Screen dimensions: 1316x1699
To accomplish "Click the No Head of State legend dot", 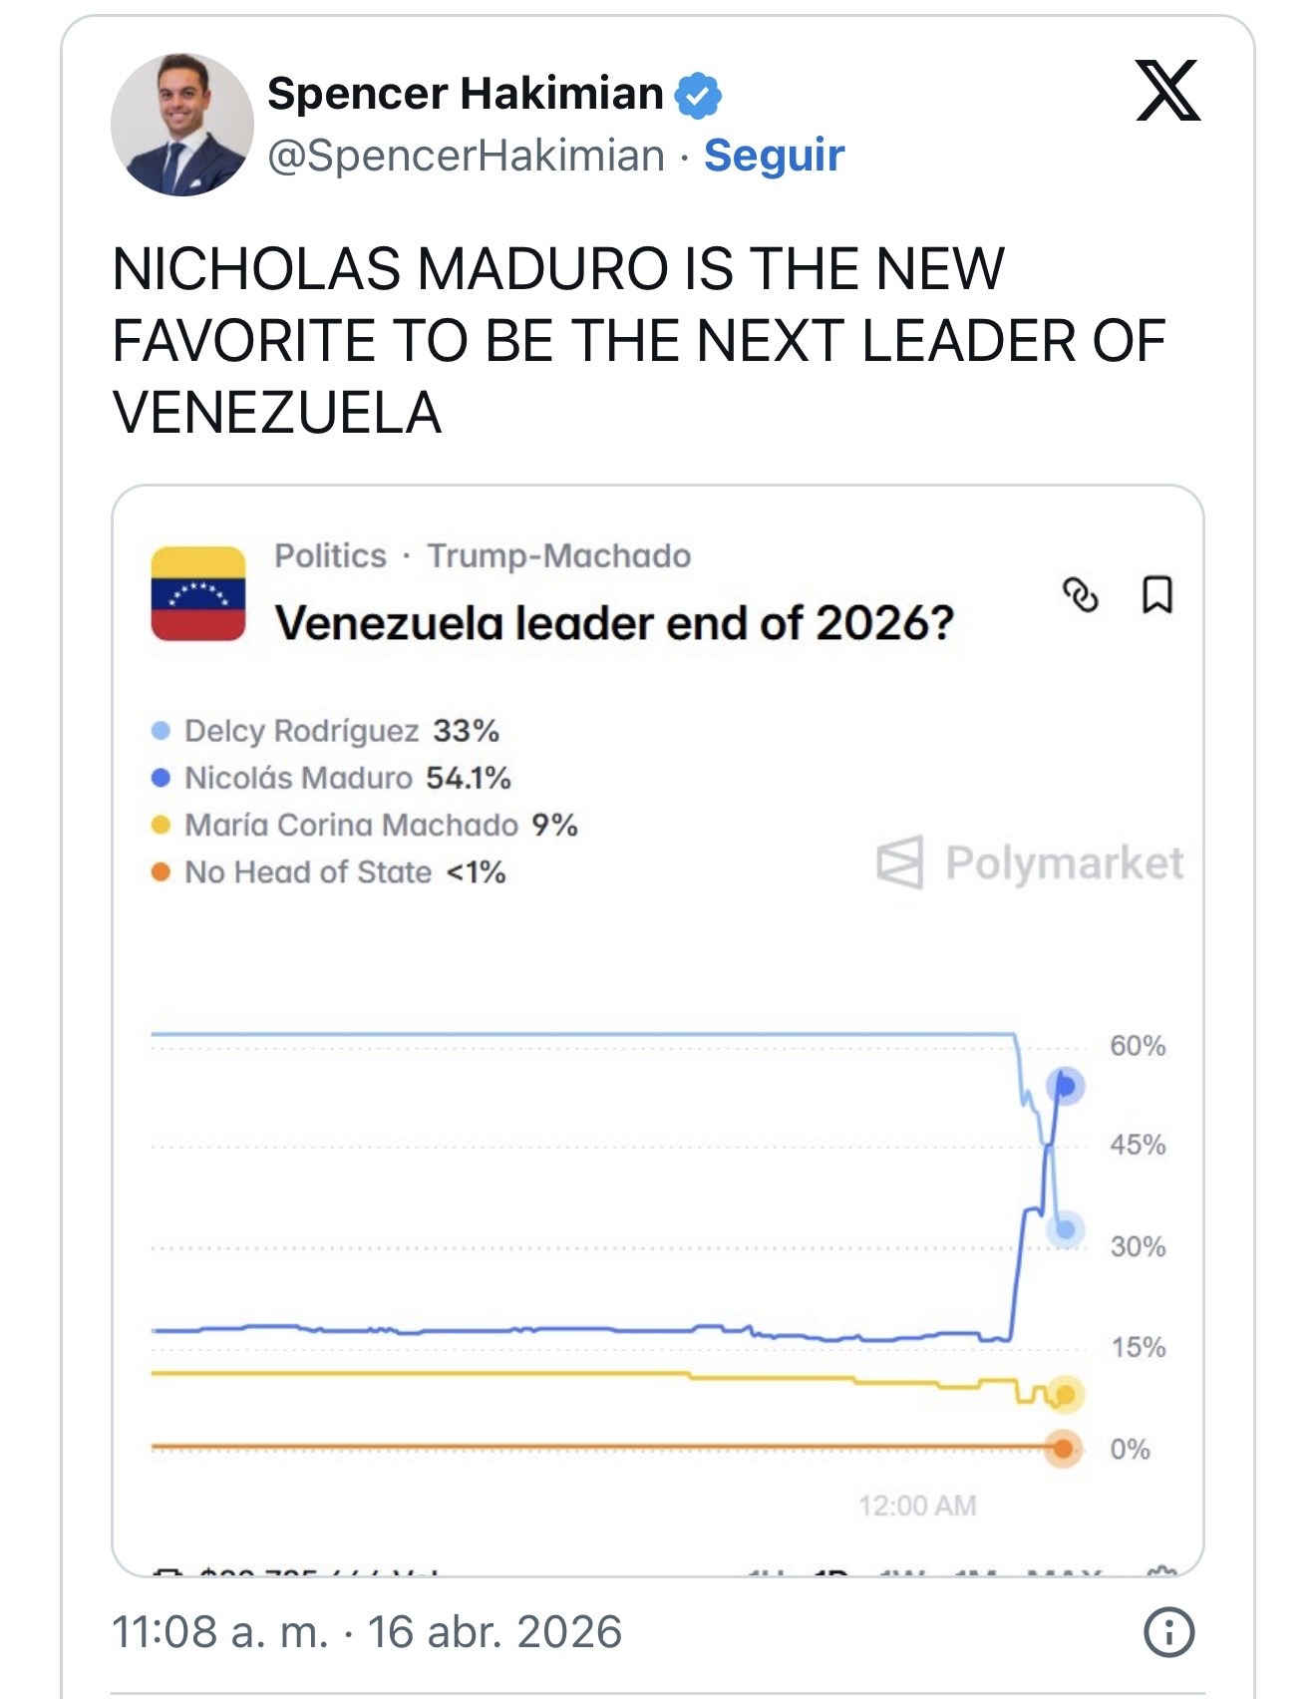I will click(x=161, y=872).
